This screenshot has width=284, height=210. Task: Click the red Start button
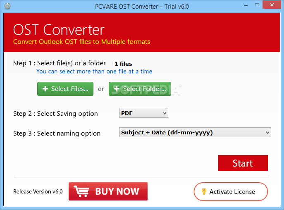click(243, 163)
